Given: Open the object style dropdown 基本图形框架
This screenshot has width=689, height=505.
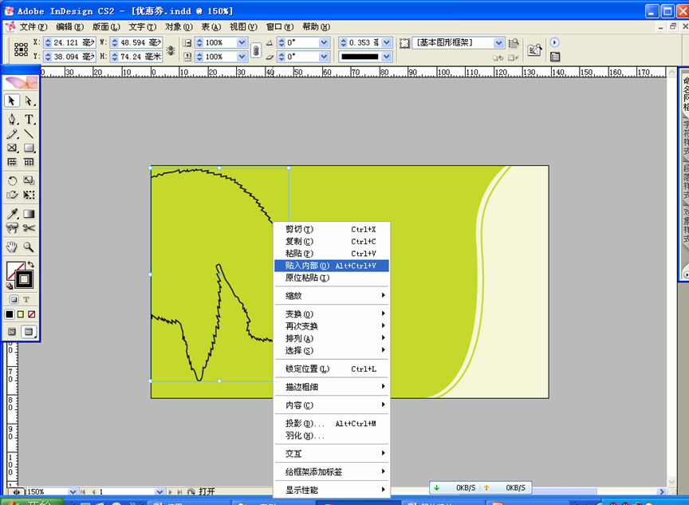Looking at the screenshot, I should 499,42.
